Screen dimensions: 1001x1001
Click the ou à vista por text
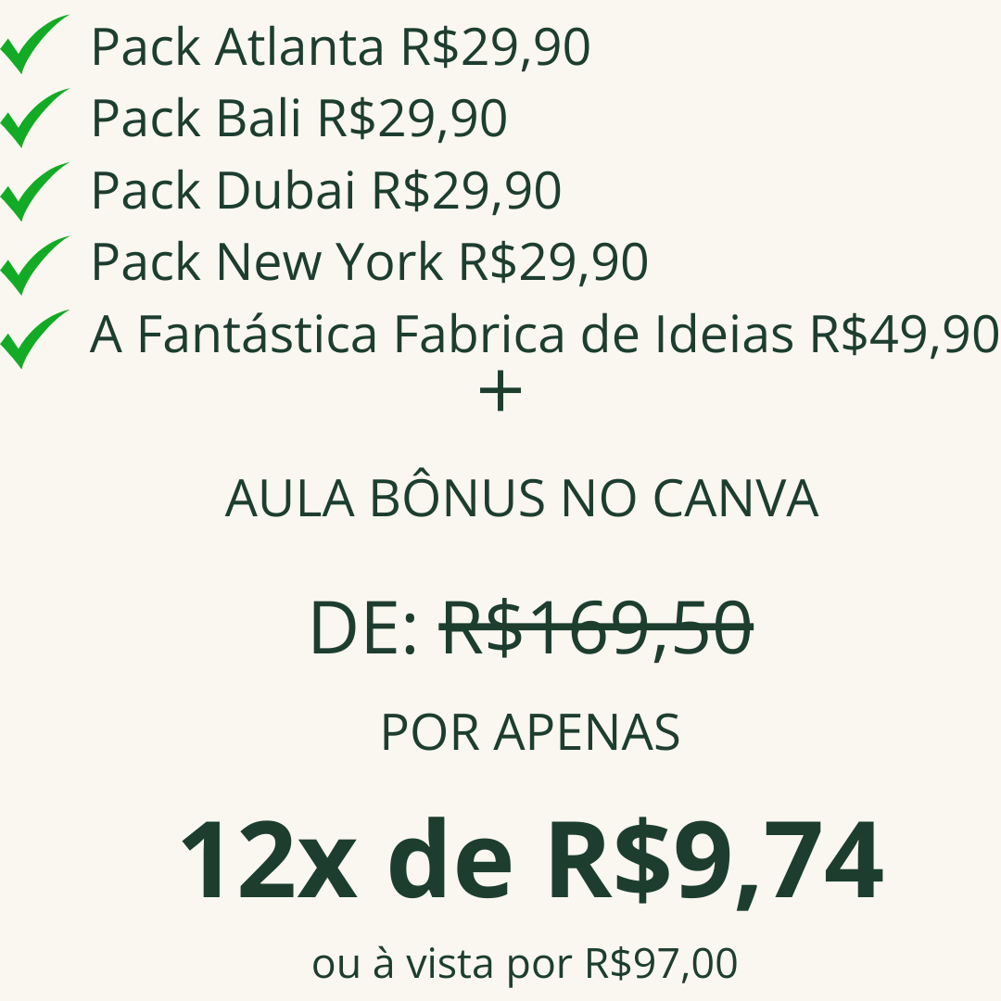[441, 963]
